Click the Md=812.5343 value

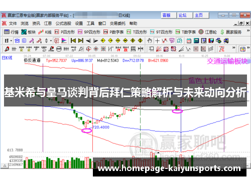coord(108,60)
